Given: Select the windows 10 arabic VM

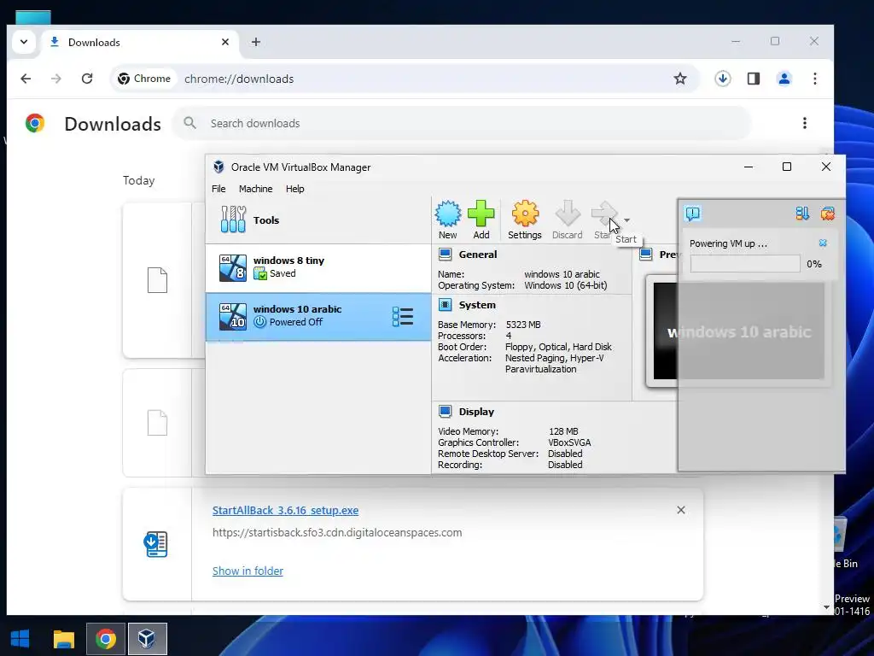Looking at the screenshot, I should [318, 316].
